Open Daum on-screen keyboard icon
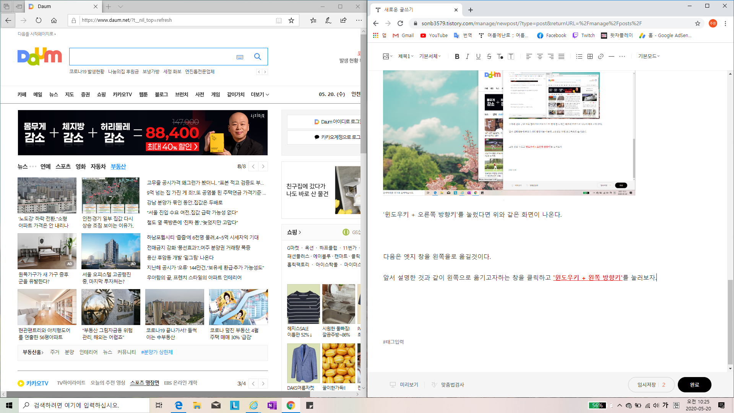734x413 pixels. coord(240,57)
